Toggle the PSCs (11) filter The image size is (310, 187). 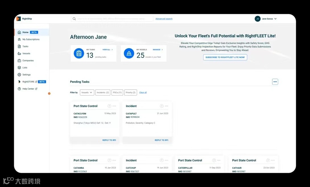point(117,93)
